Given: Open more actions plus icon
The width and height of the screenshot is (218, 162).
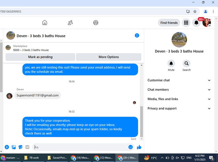Looking at the screenshot, I should [x=7, y=147].
